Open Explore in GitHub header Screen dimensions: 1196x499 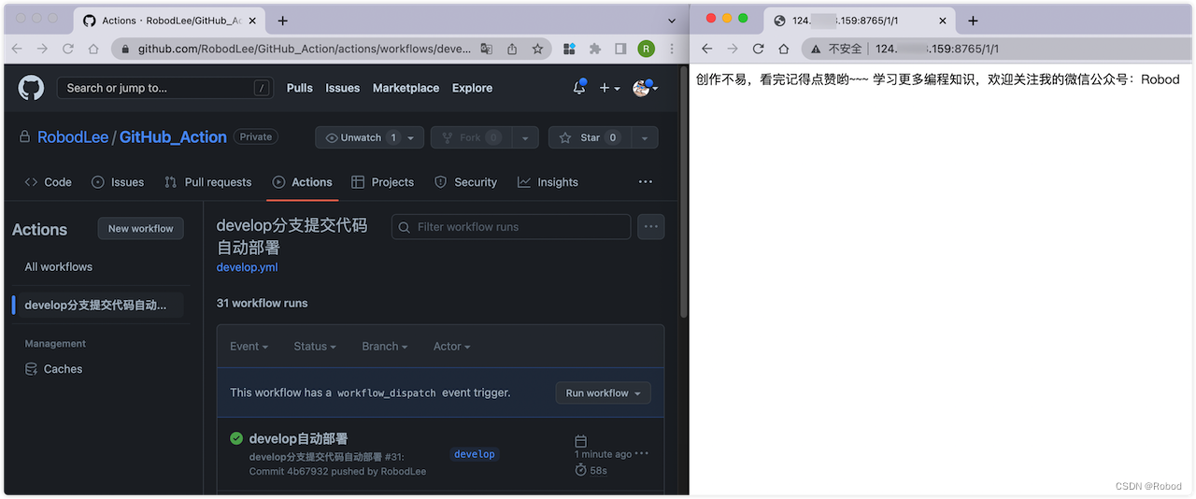pyautogui.click(x=472, y=88)
